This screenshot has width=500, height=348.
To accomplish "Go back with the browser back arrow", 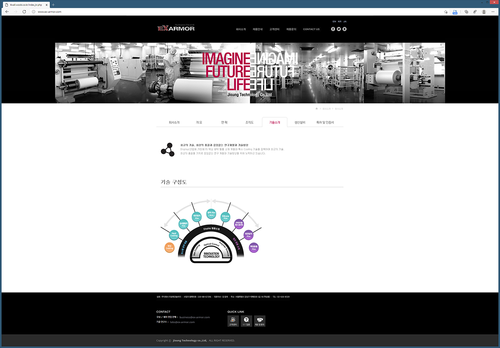I will coord(7,12).
